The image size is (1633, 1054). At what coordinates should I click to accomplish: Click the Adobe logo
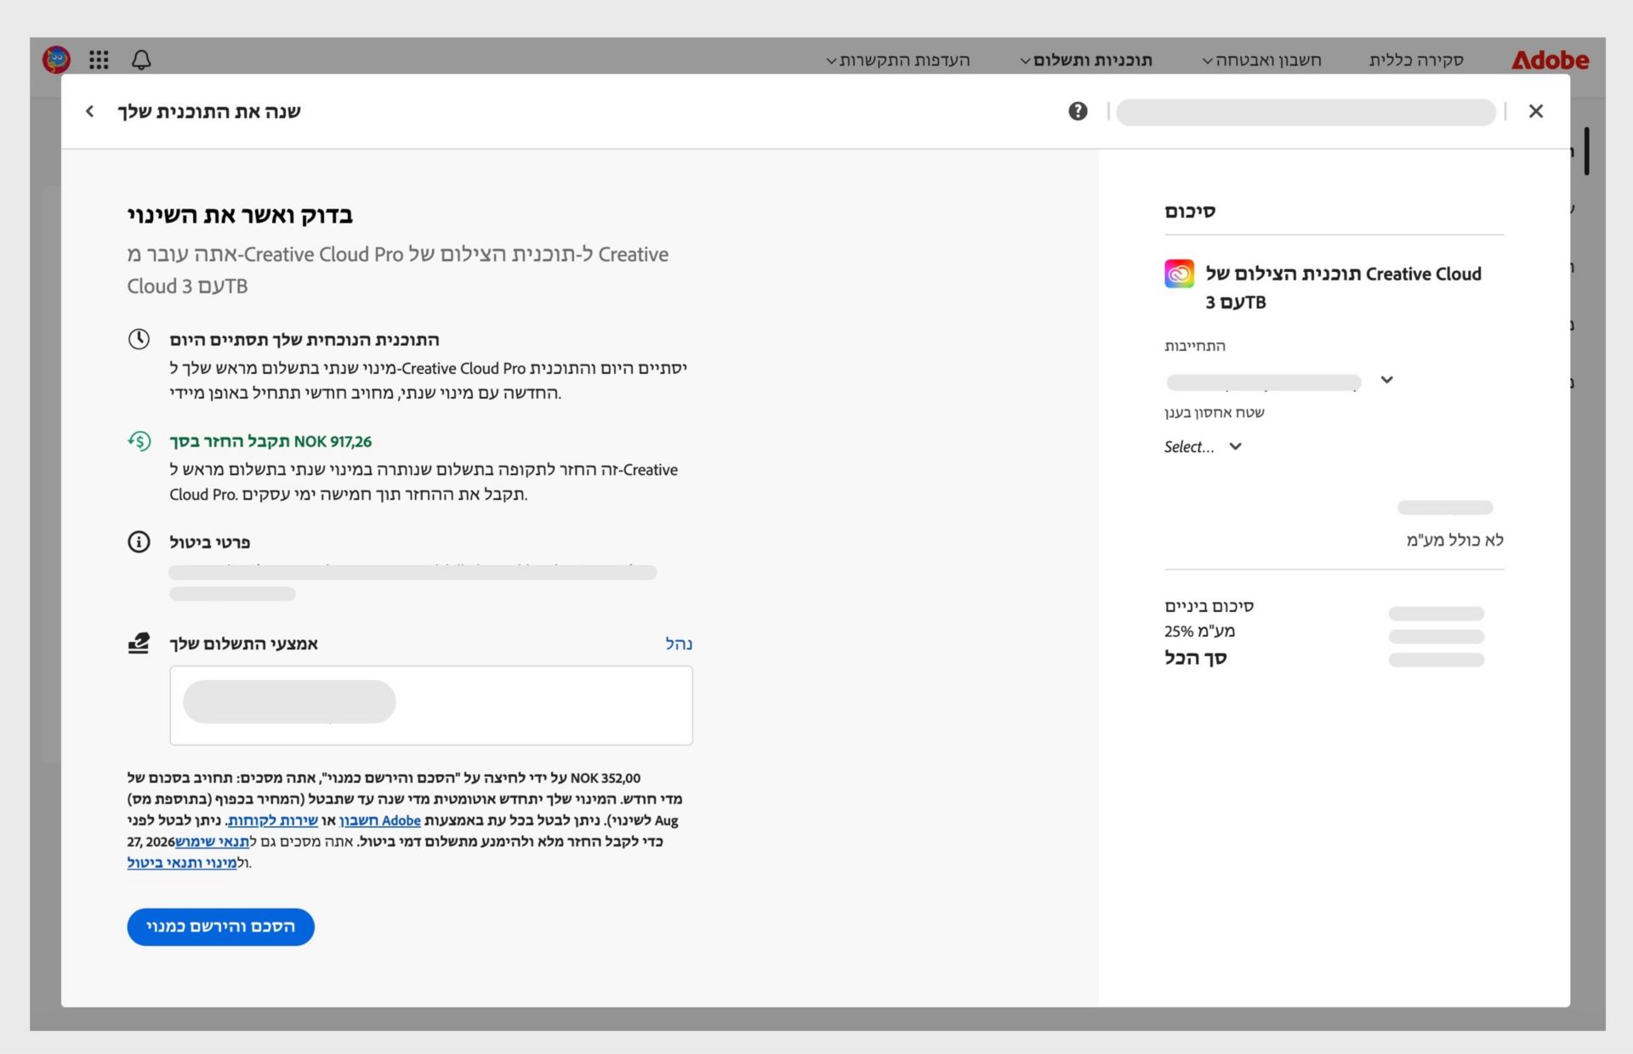coord(1550,60)
